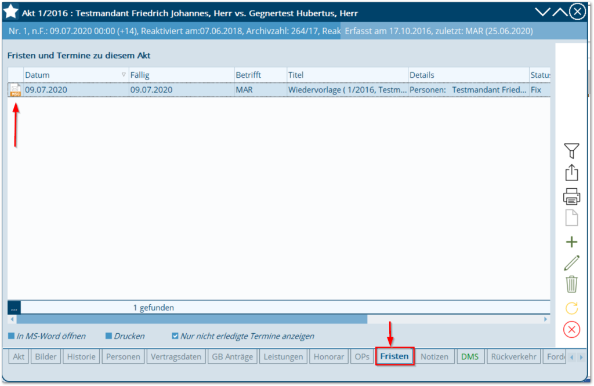Click the yellow refresh icon
The width and height of the screenshot is (594, 386).
571,308
